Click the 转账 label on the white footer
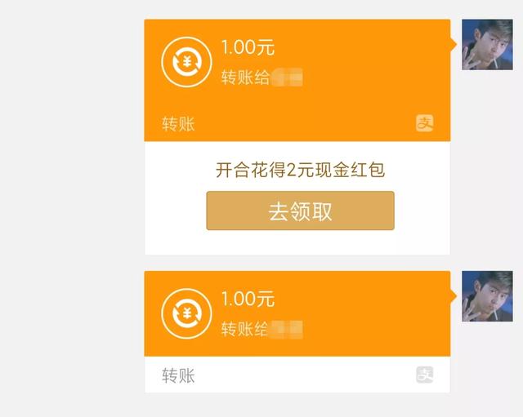 coord(178,375)
